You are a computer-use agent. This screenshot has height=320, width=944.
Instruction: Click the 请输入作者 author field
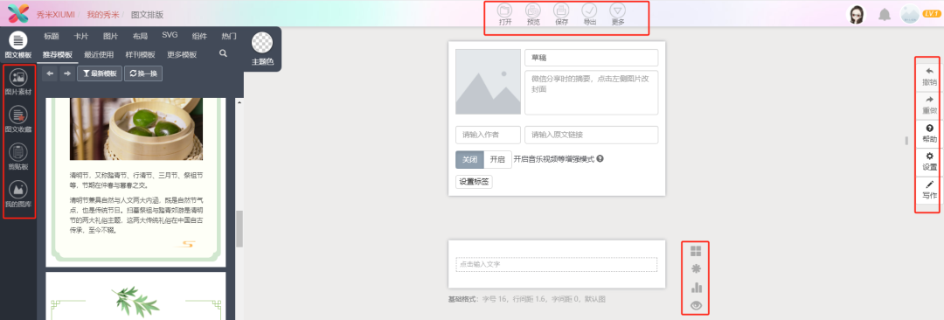coord(489,135)
